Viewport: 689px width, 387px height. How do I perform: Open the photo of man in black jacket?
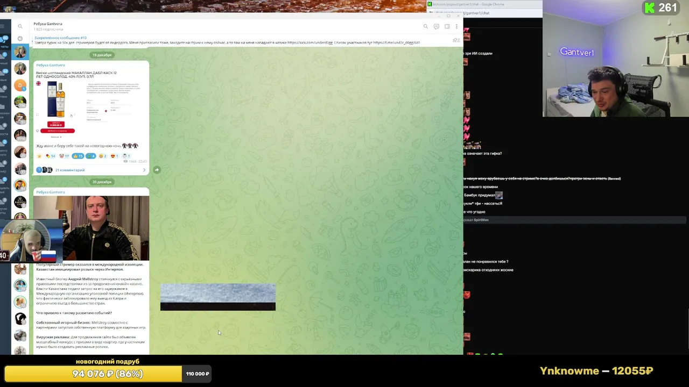[x=91, y=228]
